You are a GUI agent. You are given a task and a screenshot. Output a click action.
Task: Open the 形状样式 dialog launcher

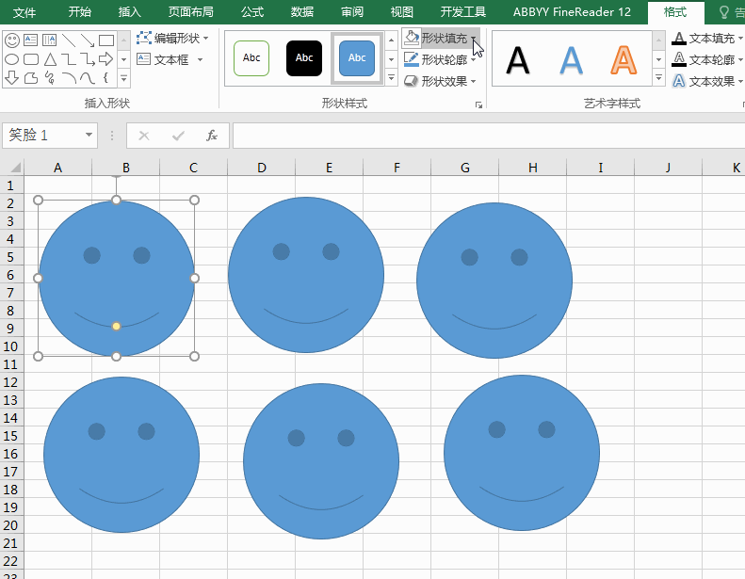478,105
